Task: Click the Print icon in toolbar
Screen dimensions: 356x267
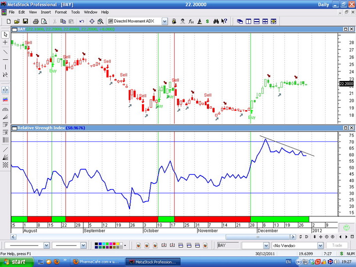Action: point(36,21)
